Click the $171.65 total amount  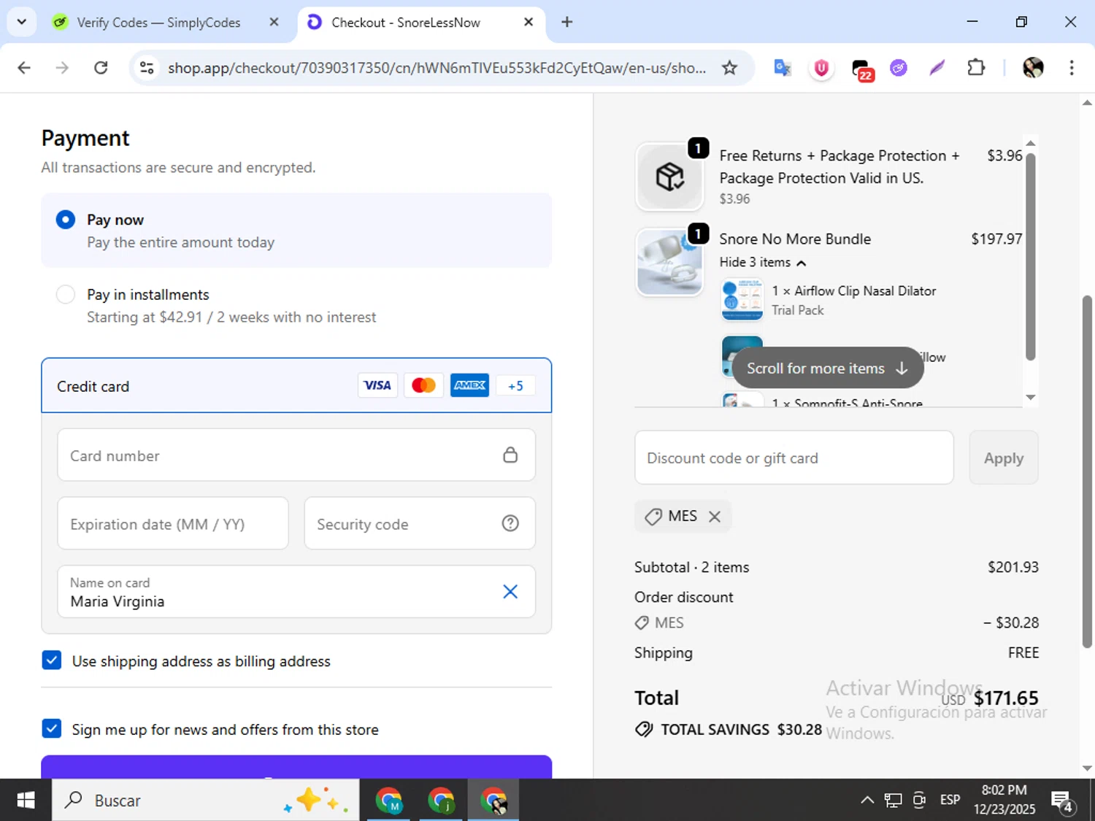[1006, 698]
